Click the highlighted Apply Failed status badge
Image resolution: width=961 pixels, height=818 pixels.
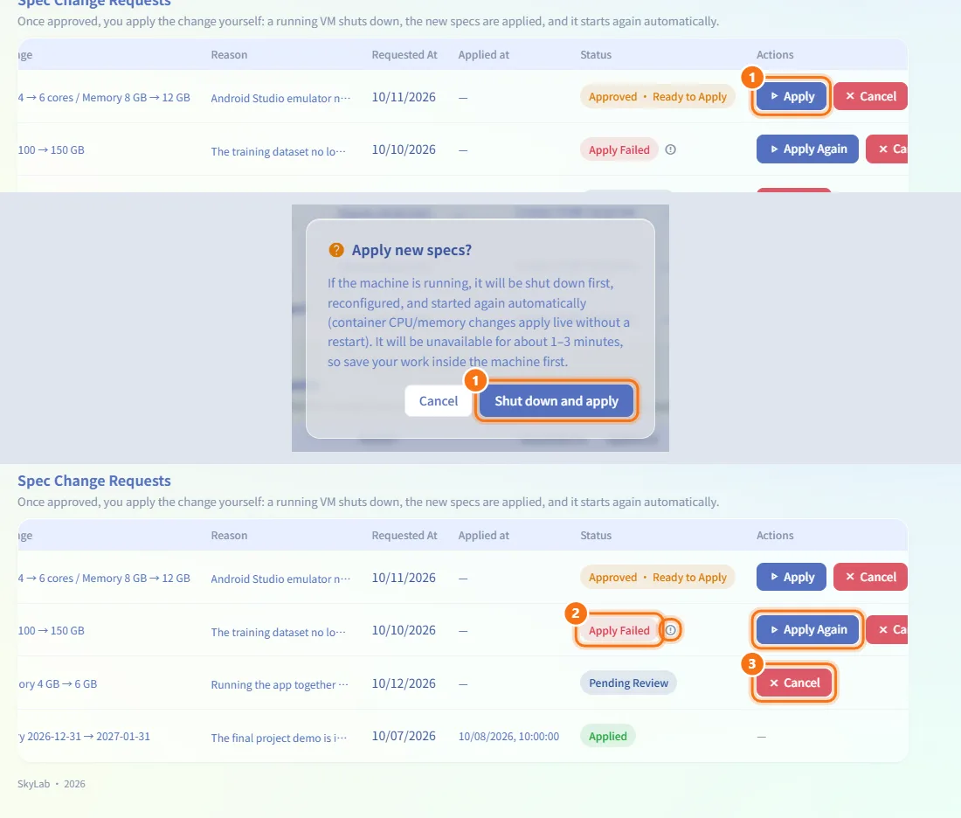click(x=619, y=630)
